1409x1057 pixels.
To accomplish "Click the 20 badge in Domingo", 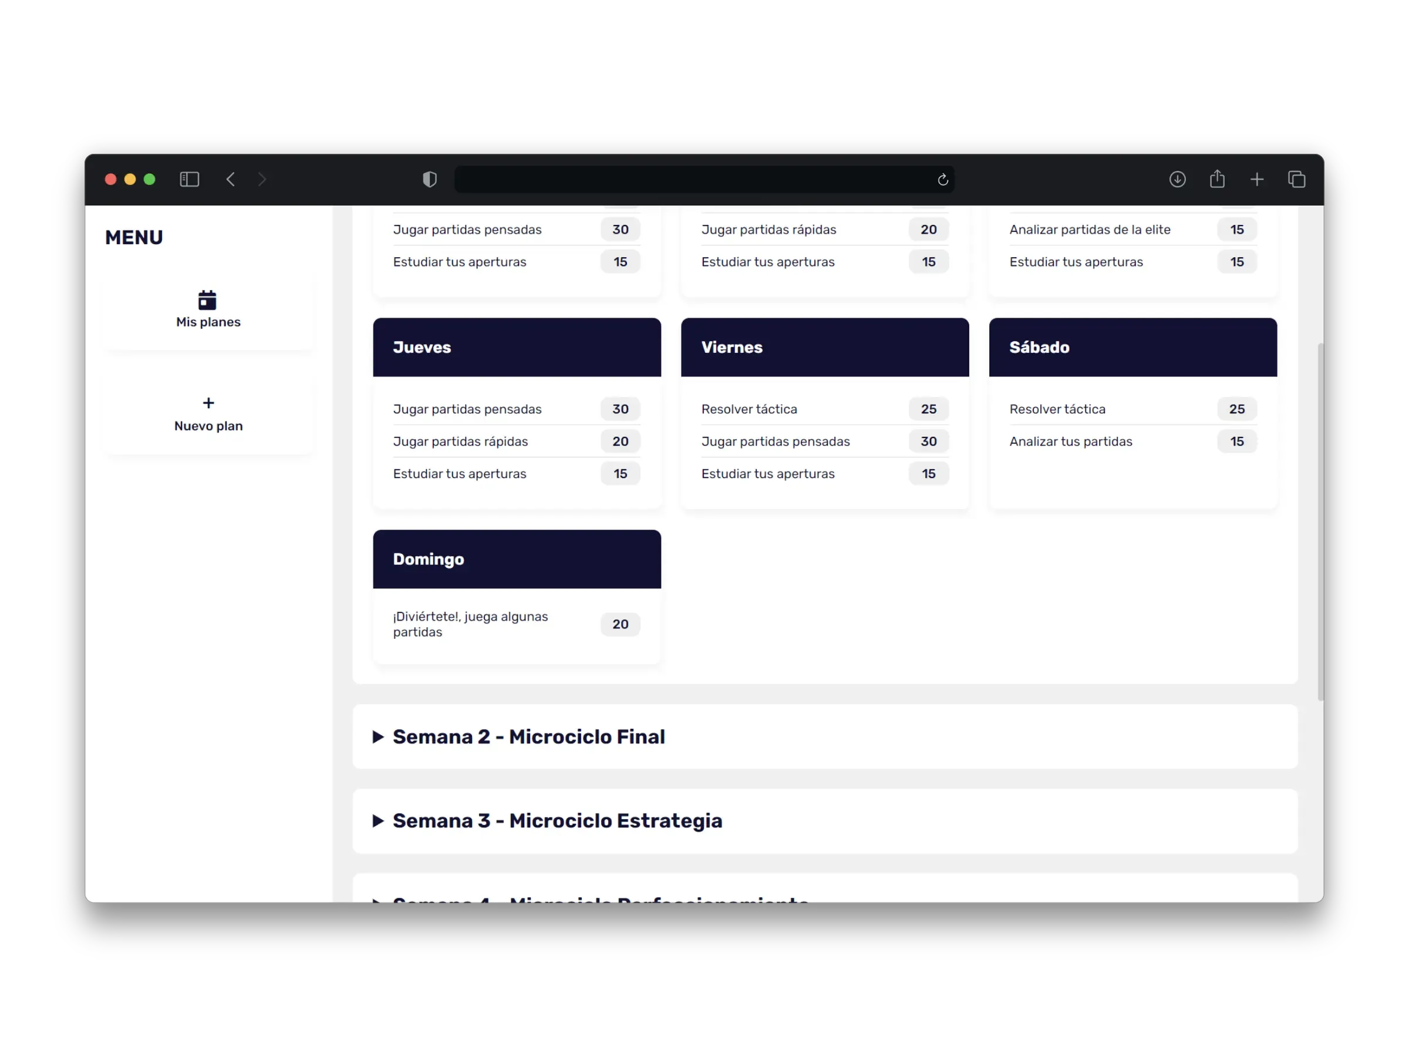I will [x=621, y=624].
